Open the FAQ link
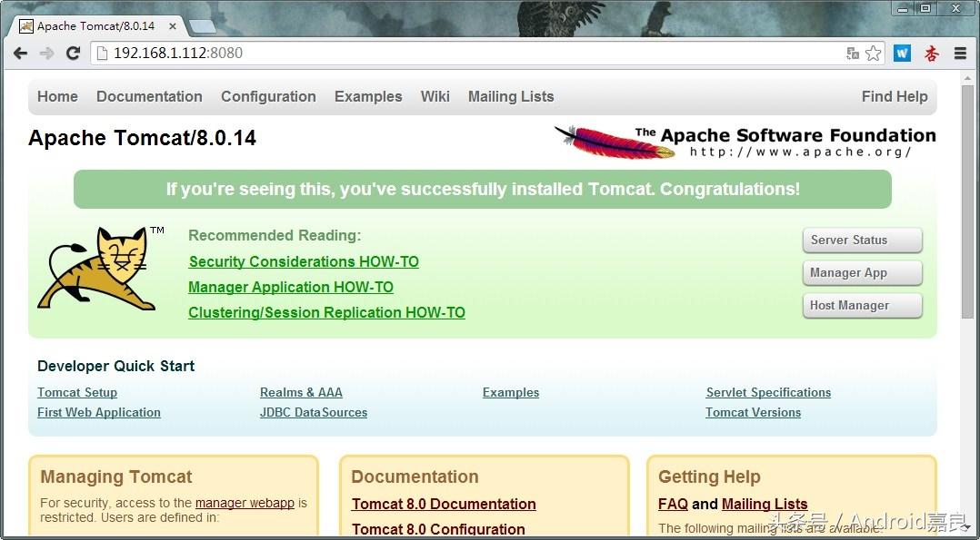This screenshot has width=980, height=540. point(673,504)
